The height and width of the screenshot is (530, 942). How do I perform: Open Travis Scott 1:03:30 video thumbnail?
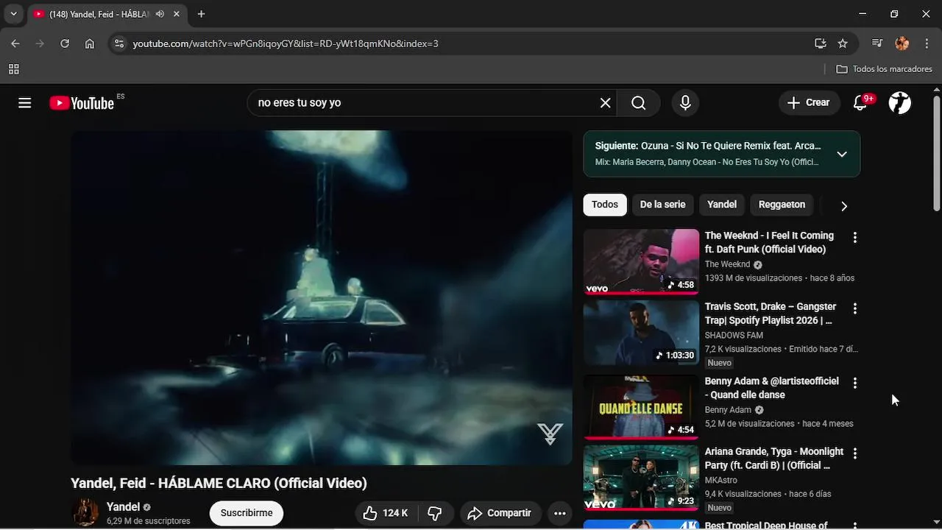click(641, 333)
